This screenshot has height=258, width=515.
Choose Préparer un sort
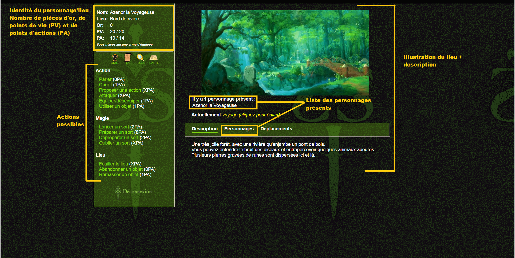click(x=116, y=132)
